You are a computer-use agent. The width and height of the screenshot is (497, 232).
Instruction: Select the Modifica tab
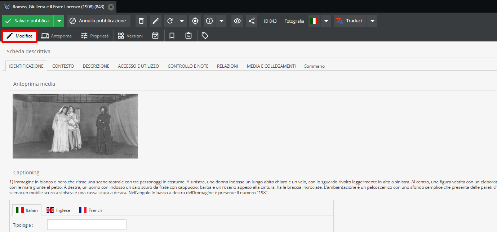19,36
